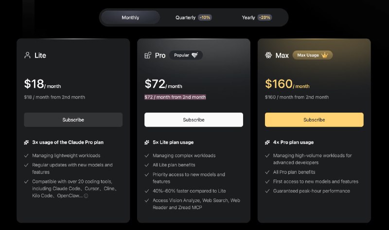
Task: Click the diamond icon in Popular badge
Action: click(x=195, y=55)
